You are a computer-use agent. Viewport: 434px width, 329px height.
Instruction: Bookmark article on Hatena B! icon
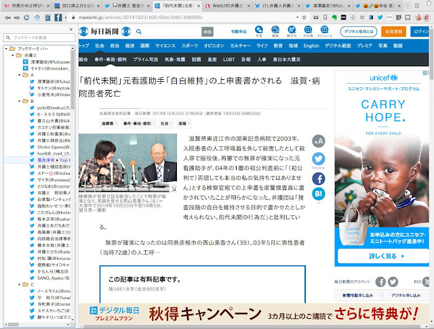click(319, 194)
